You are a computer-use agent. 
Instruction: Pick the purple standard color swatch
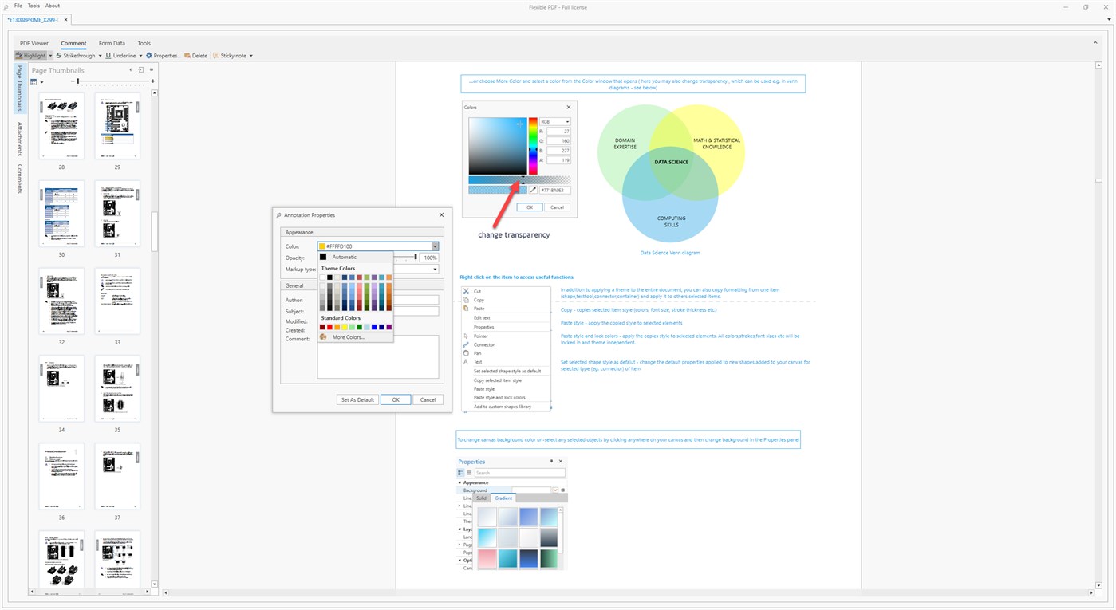[x=389, y=327]
